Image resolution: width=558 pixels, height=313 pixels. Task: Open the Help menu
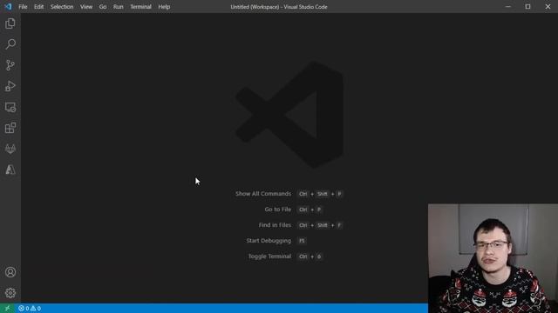(164, 7)
